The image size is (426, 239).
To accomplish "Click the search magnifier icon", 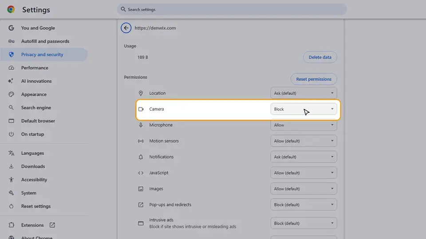I will pyautogui.click(x=123, y=9).
